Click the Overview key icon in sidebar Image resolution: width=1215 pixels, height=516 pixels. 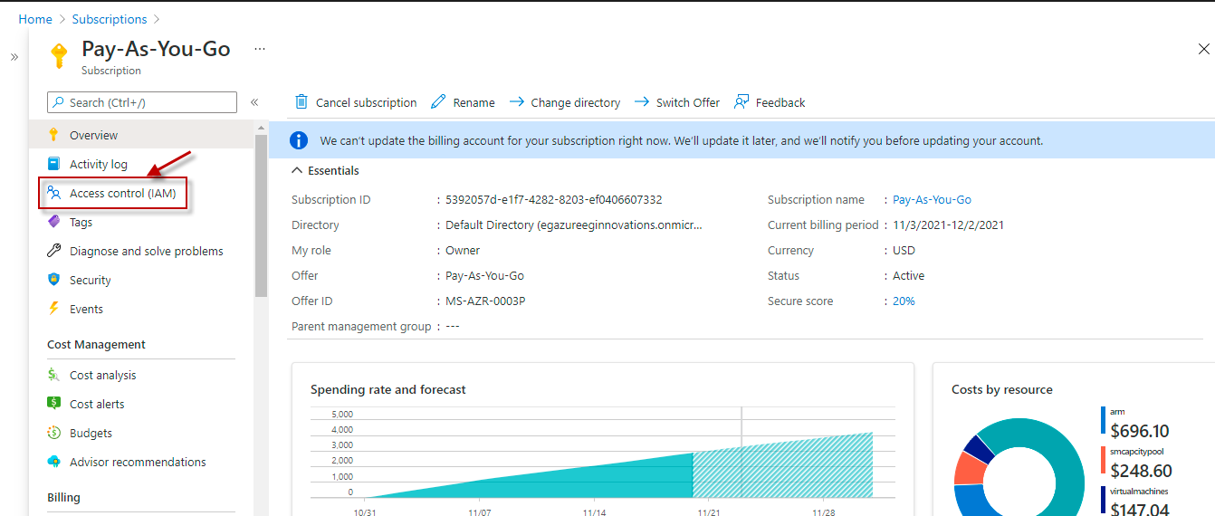pyautogui.click(x=54, y=135)
